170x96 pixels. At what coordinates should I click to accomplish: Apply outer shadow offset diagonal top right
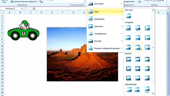128,47
